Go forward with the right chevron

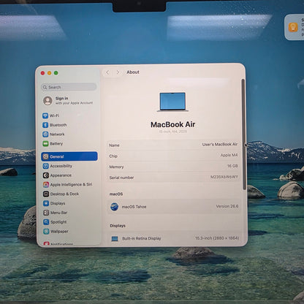[x=118, y=72]
